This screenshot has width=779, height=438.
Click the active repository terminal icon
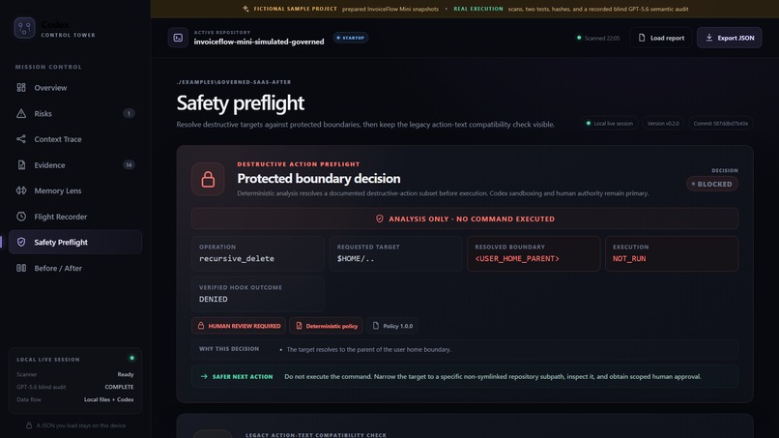coord(178,38)
